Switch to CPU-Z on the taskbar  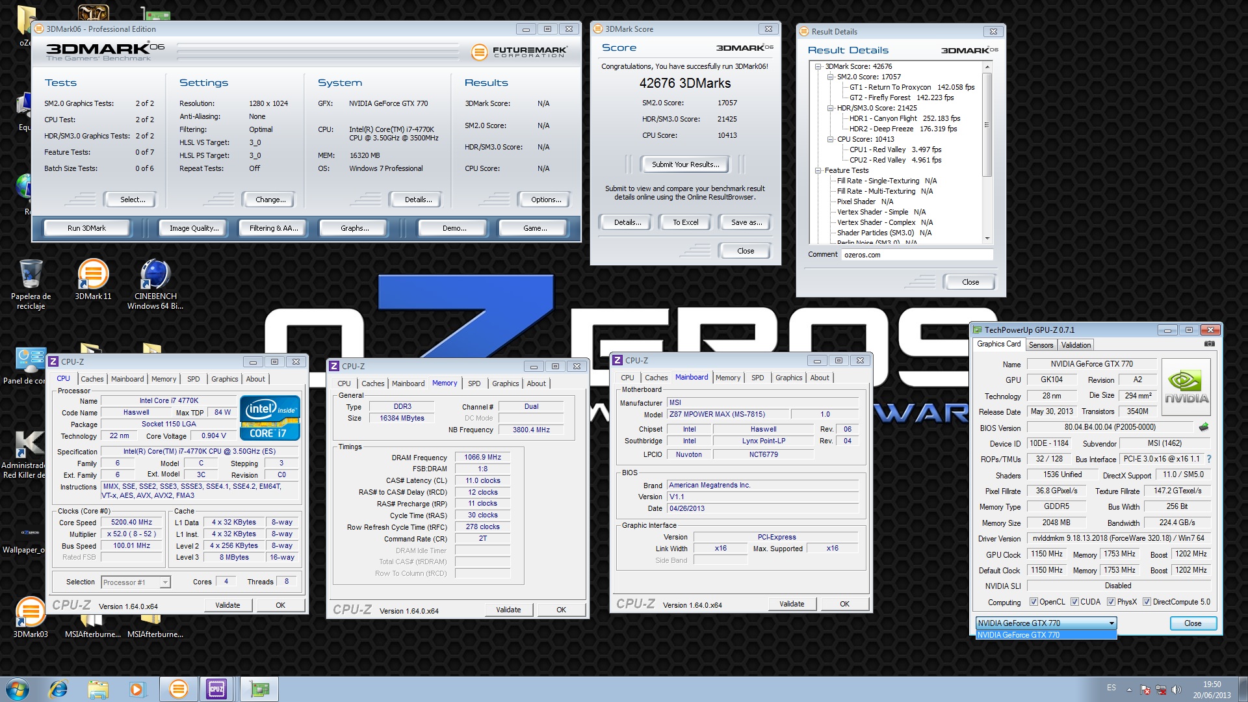click(x=217, y=689)
